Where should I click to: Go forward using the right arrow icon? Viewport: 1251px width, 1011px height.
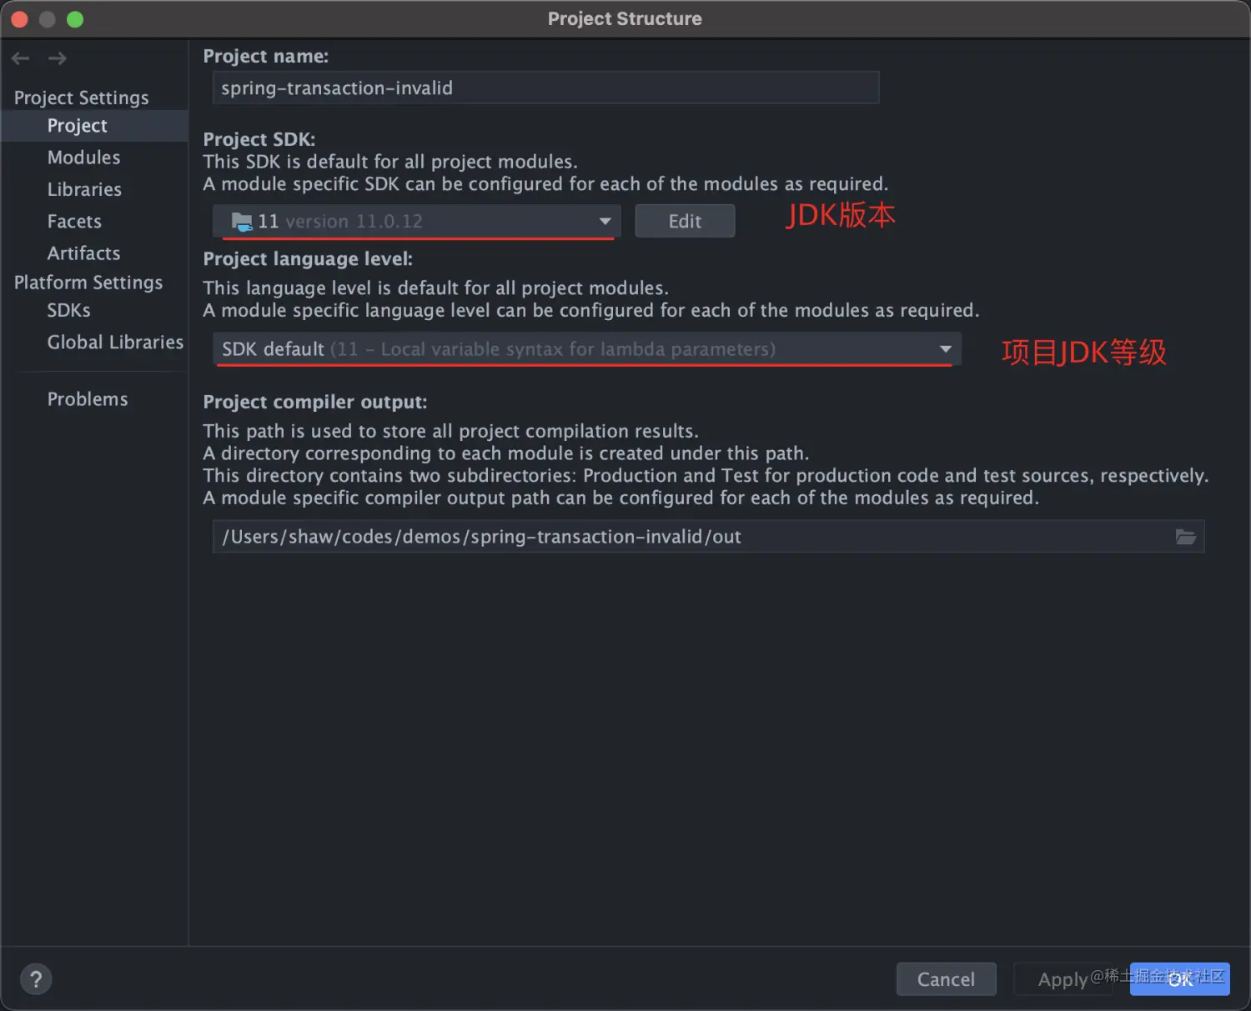(58, 58)
